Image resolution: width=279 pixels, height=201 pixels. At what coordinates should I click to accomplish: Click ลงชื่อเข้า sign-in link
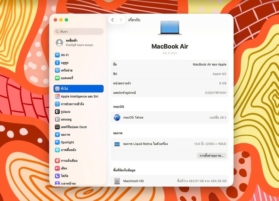71,40
